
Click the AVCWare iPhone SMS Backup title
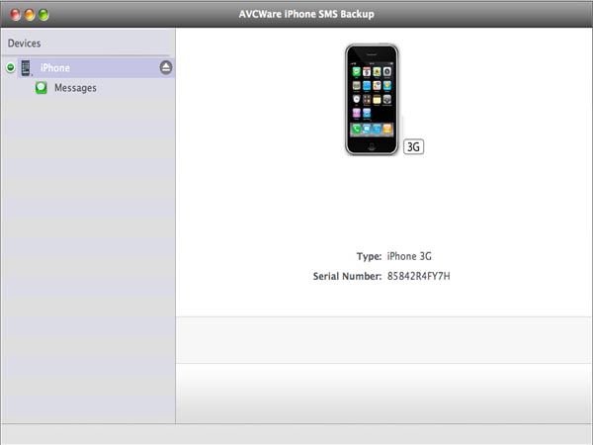click(306, 14)
